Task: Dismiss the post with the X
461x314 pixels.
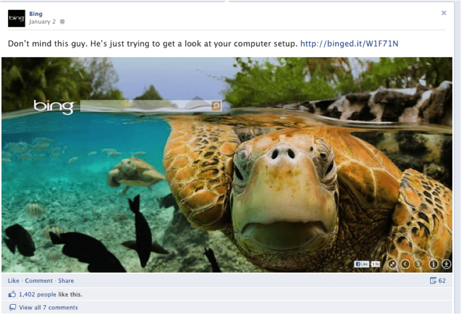Action: point(444,13)
